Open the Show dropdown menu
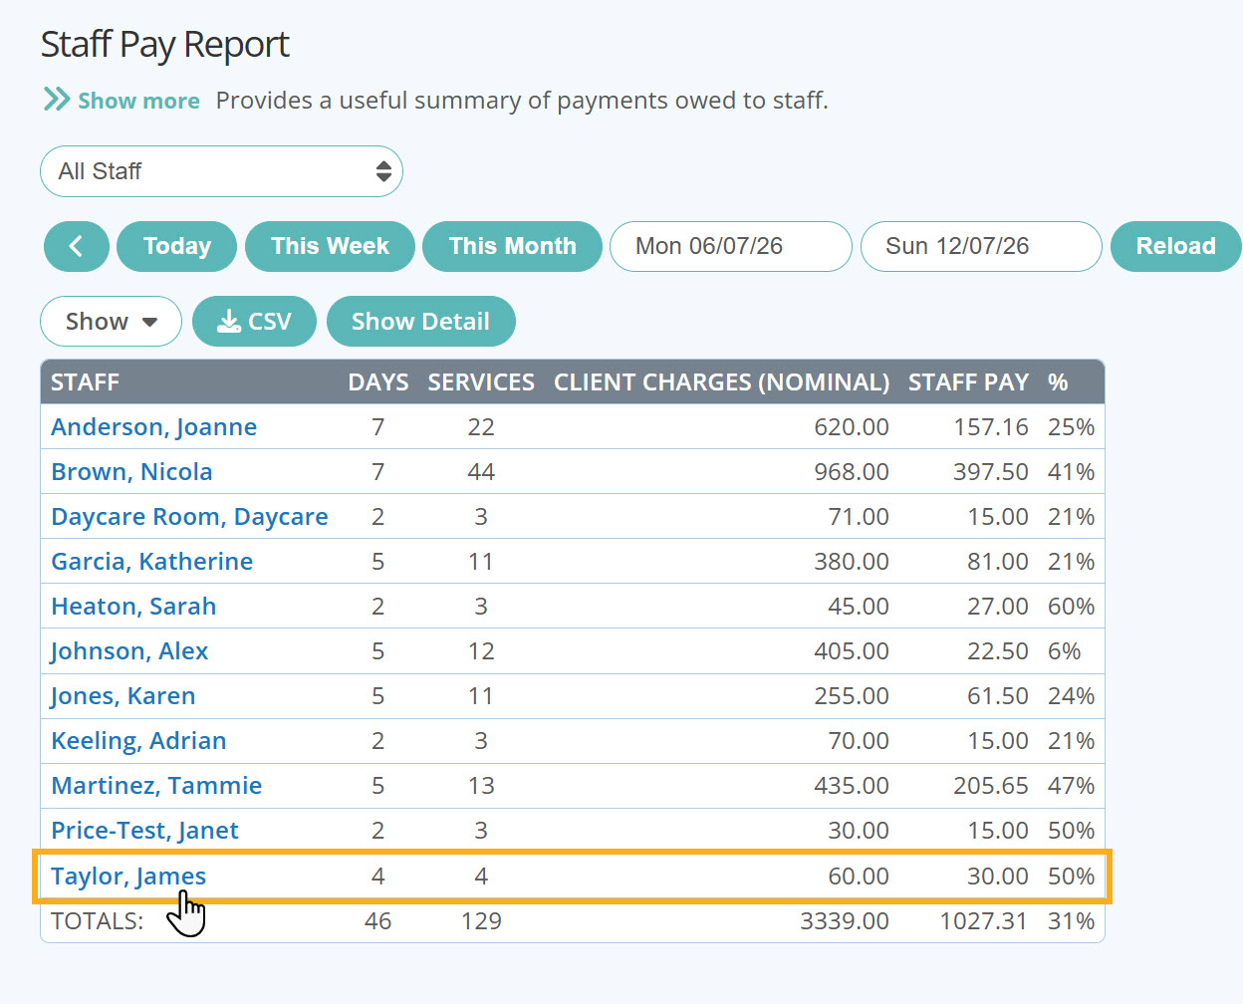1243x1004 pixels. pos(111,322)
